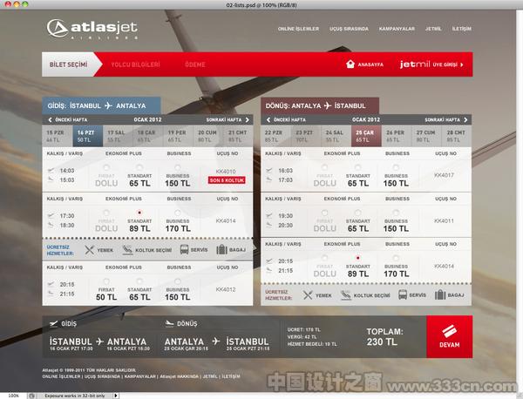
Task: Click the takeoff plane icon next to Gidiş in the summary
Action: point(53,323)
